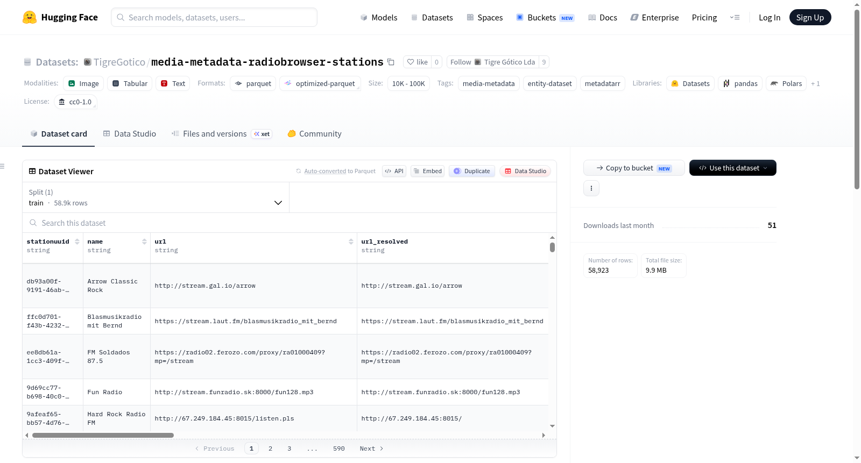The image size is (861, 463).
Task: Click the Image modality tag
Action: [x=83, y=83]
